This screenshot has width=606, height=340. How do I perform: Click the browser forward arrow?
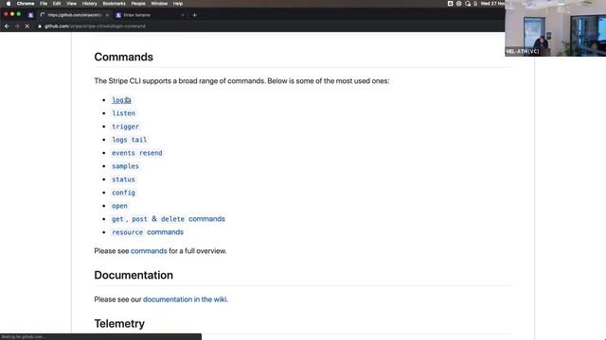(17, 26)
